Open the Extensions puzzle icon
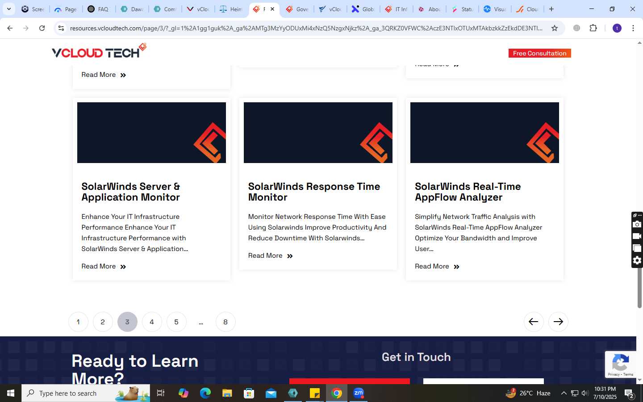Viewport: 643px width, 402px height. (593, 28)
